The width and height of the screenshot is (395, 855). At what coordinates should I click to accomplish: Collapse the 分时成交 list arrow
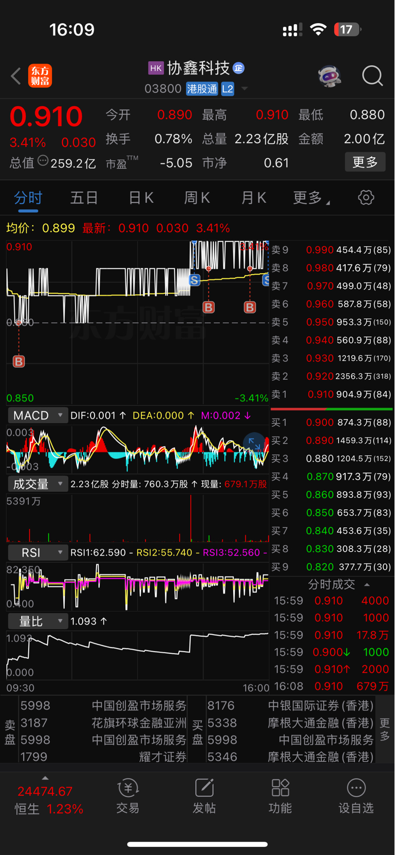click(367, 584)
